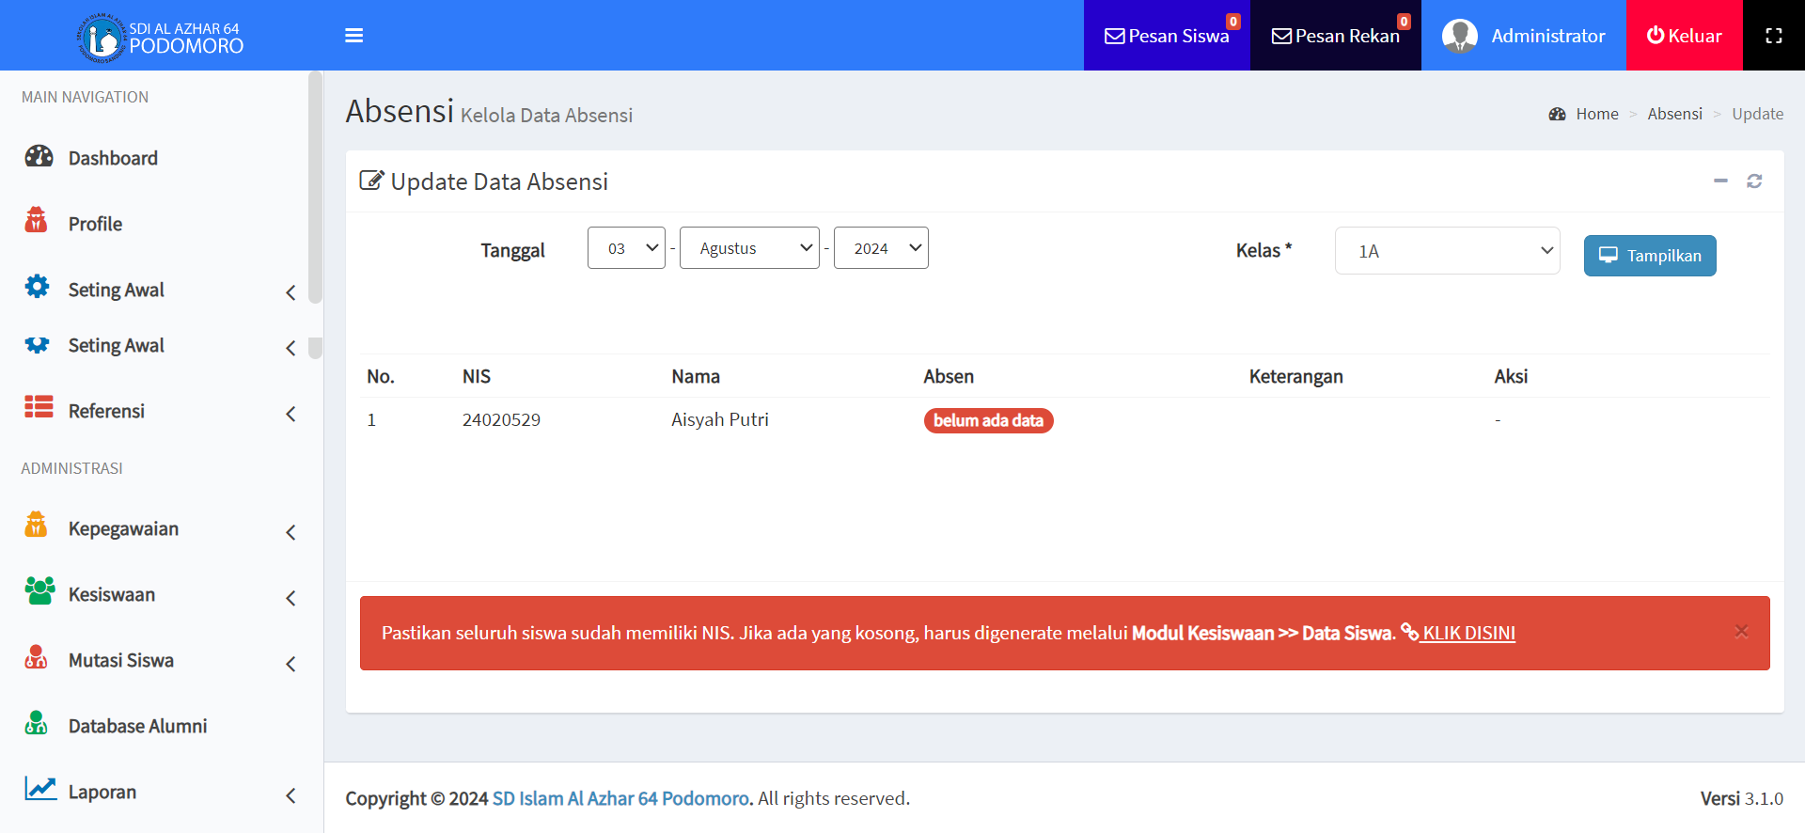Click the Database Alumni icon
The image size is (1805, 833).
click(x=37, y=724)
